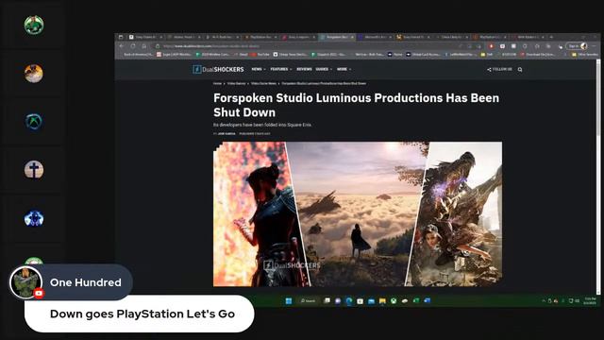This screenshot has width=604, height=340.
Task: Click the Follow Us button
Action: pyautogui.click(x=499, y=69)
